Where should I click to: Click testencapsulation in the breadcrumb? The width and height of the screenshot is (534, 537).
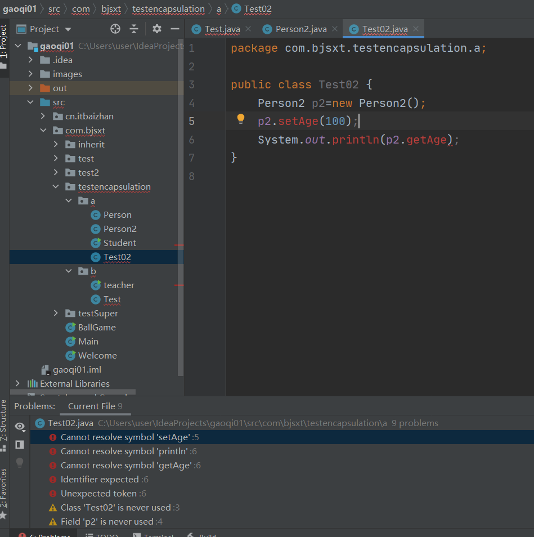(x=168, y=9)
